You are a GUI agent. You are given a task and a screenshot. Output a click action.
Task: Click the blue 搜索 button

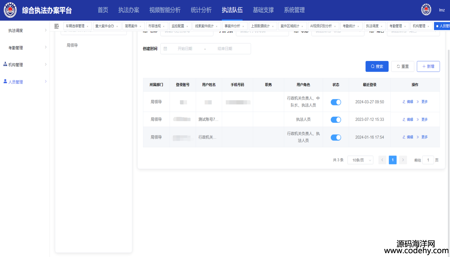click(377, 66)
